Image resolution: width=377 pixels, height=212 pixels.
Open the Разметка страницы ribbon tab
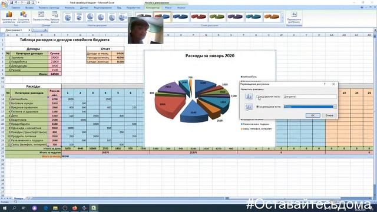(x=49, y=8)
